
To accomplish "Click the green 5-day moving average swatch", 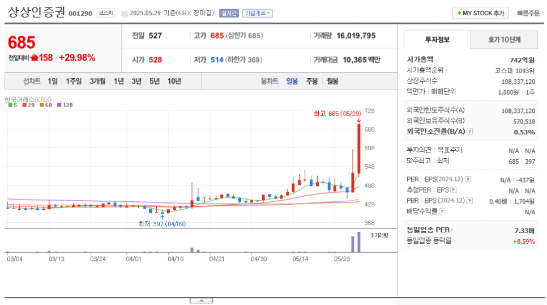I will [x=10, y=105].
